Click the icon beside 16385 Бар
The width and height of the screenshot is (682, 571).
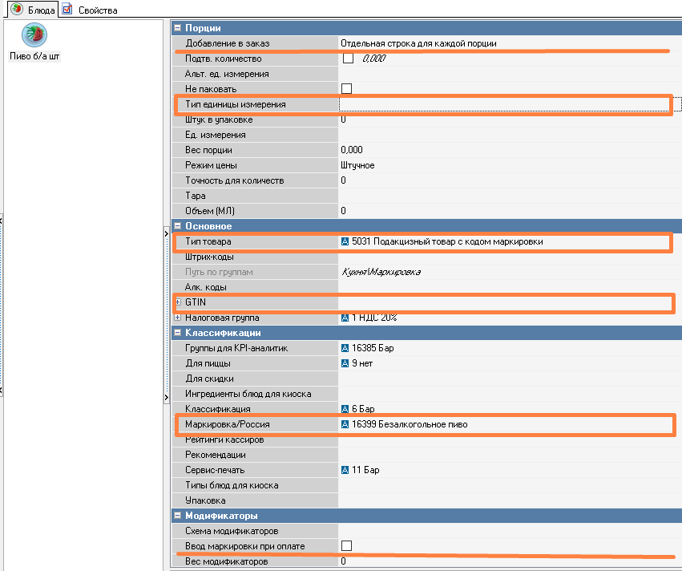point(345,348)
